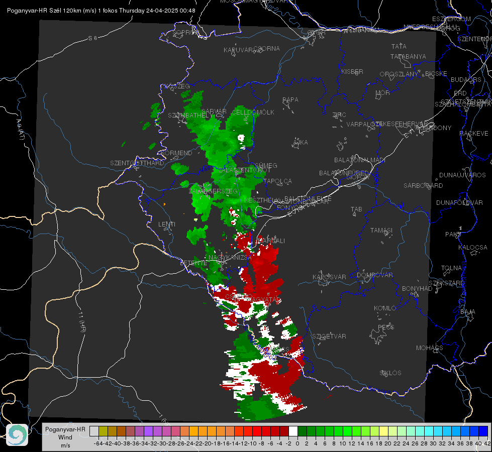Select the 11 (HR) road label

82,322
